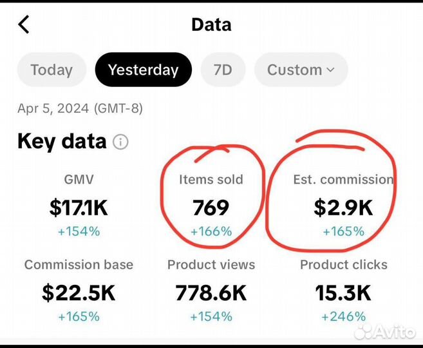Open the GMV $17.1K metric
Screen dimensions: 423x348
(x=79, y=206)
